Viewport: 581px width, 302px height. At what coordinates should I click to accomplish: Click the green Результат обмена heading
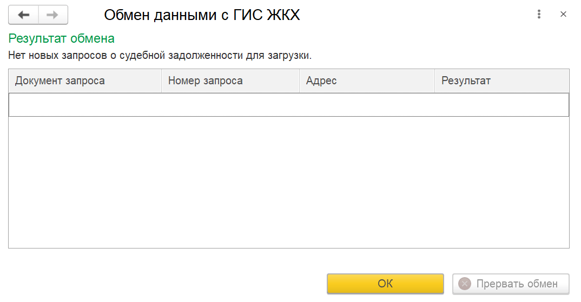pyautogui.click(x=62, y=38)
